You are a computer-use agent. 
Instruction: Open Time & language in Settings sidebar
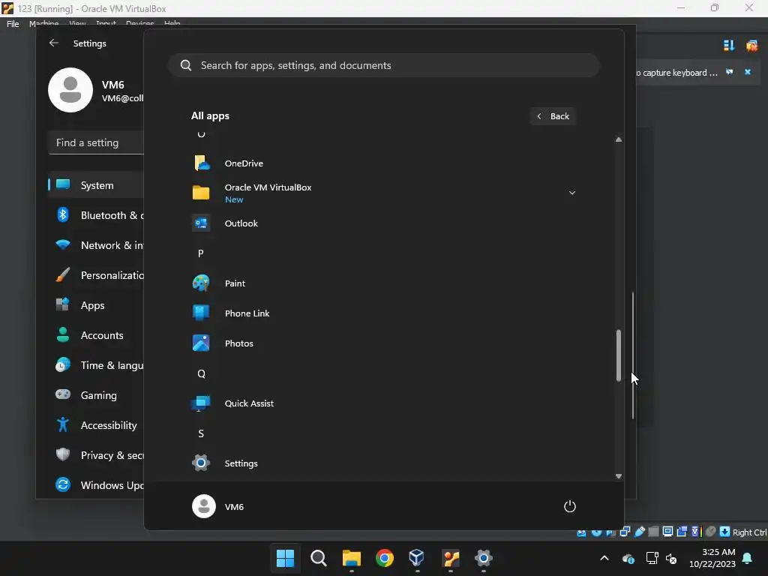(96, 365)
